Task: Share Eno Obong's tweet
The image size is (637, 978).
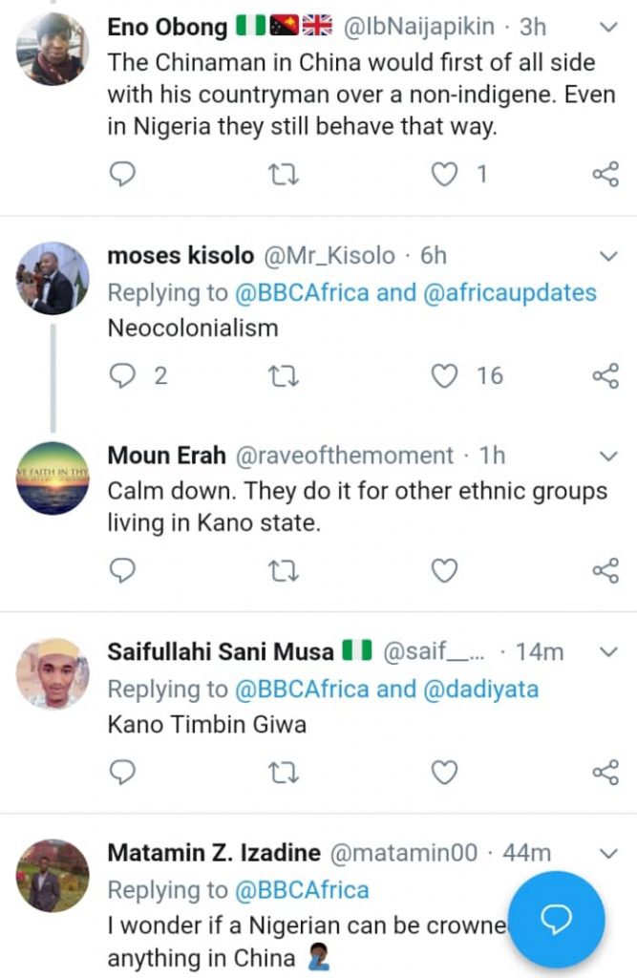Action: 605,174
